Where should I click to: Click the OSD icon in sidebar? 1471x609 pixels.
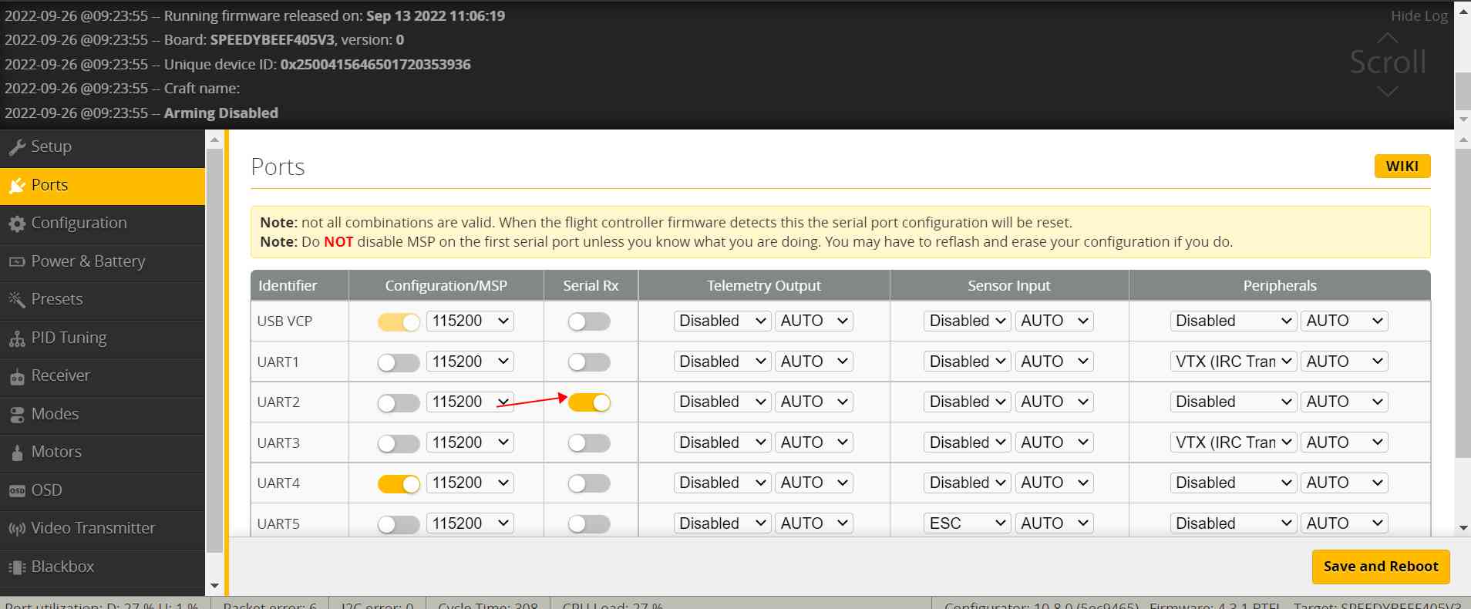pos(17,491)
